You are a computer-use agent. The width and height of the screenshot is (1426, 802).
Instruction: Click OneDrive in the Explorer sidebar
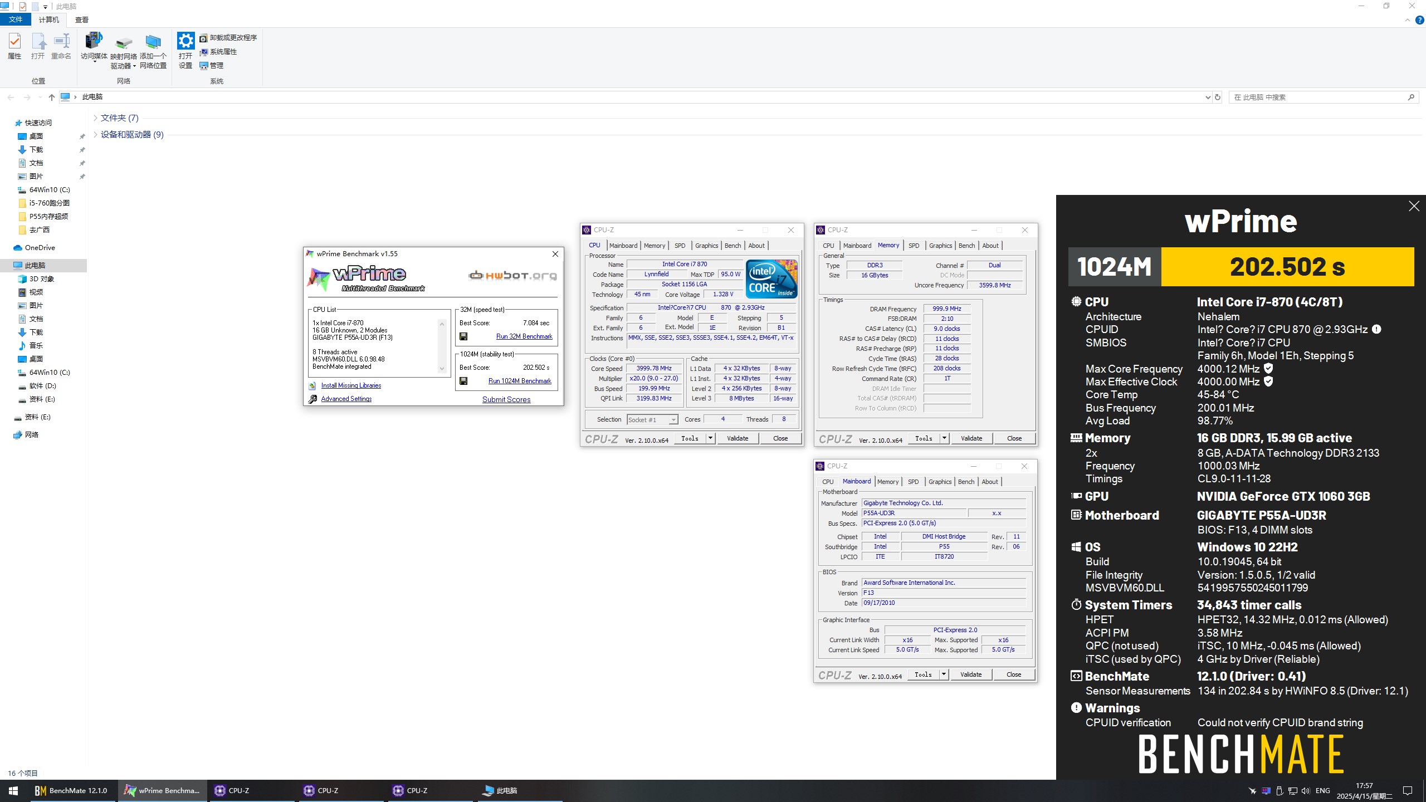(x=40, y=248)
